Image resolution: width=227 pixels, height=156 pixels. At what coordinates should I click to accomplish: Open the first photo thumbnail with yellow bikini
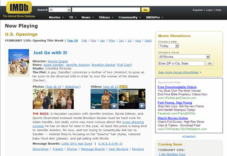point(43,99)
